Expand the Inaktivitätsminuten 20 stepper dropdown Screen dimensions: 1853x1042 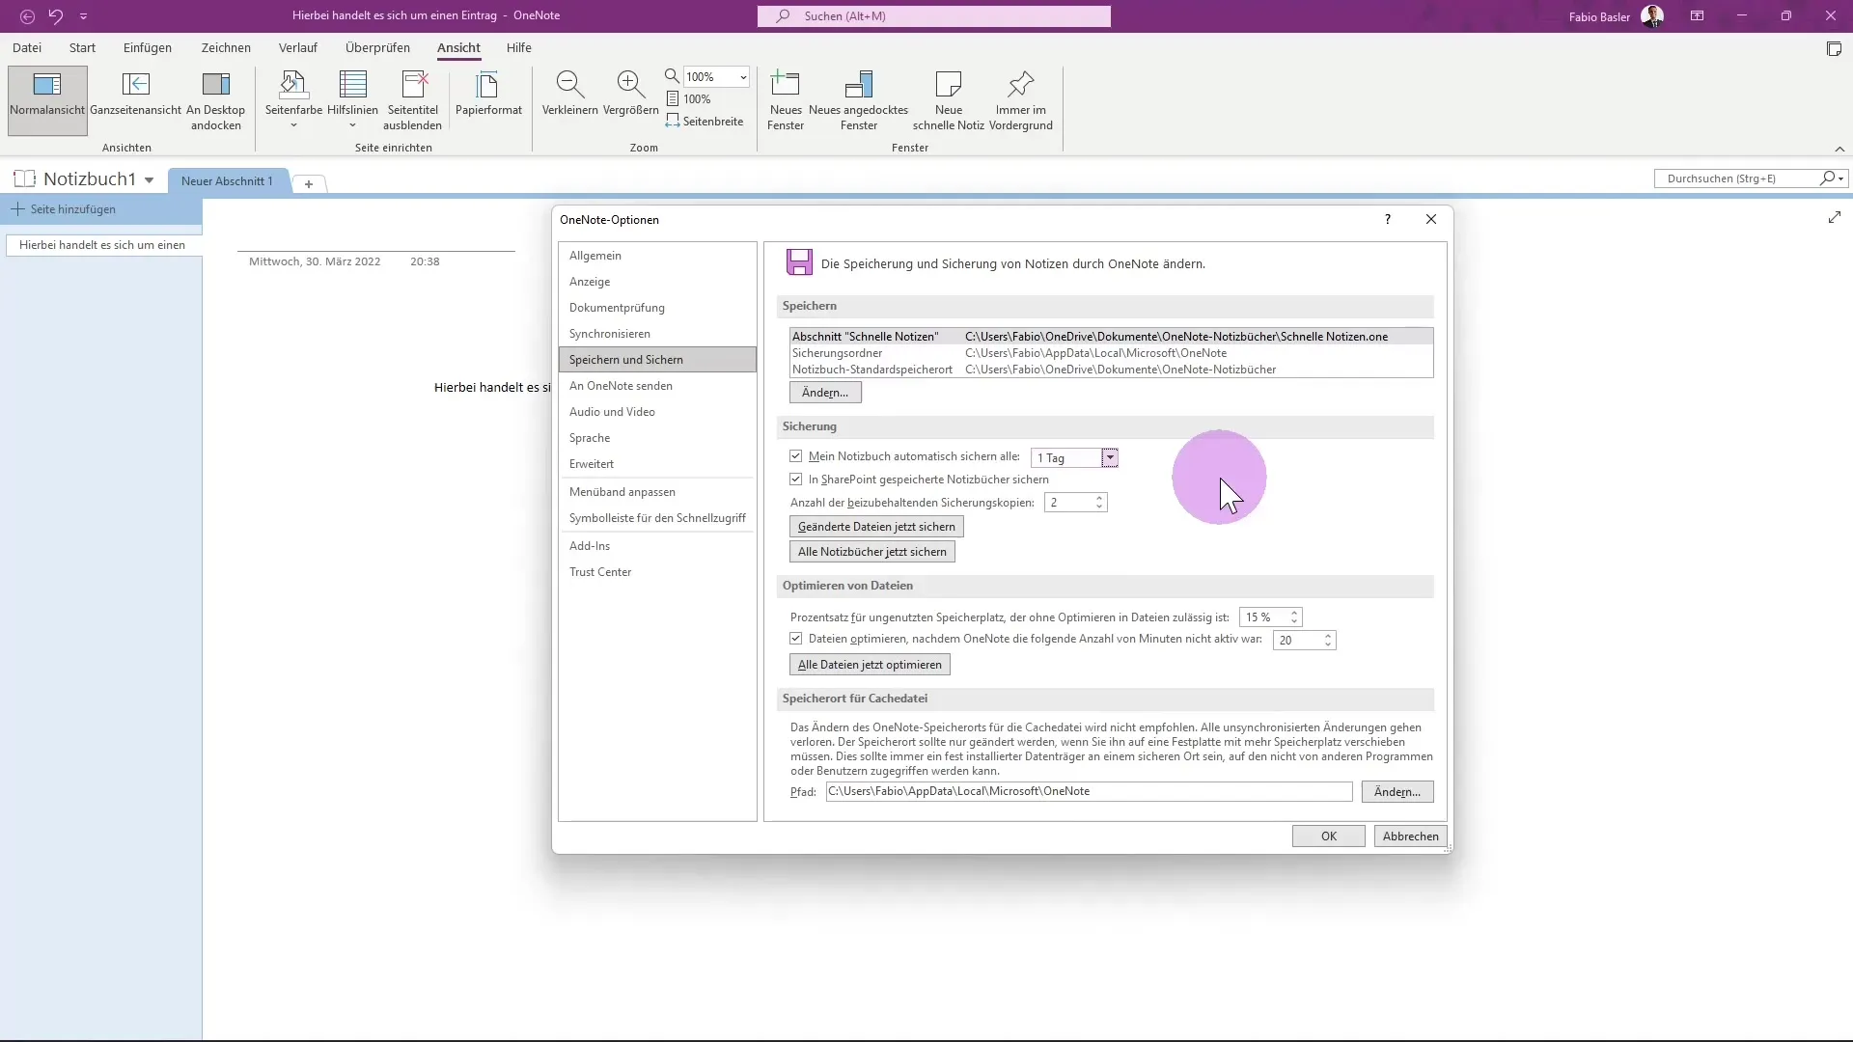(1327, 639)
